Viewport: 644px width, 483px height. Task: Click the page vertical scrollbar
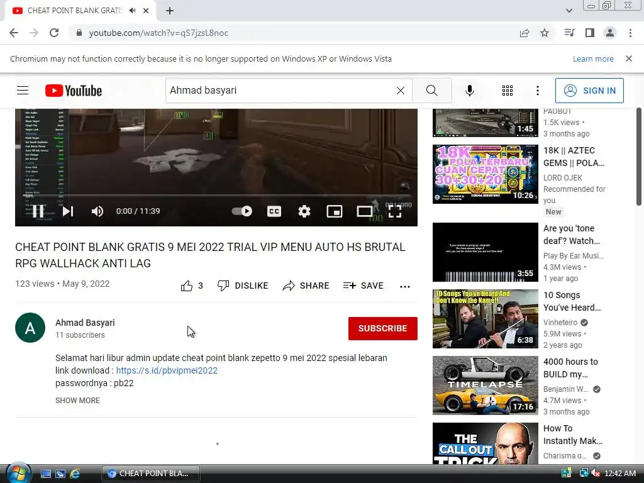tap(639, 156)
